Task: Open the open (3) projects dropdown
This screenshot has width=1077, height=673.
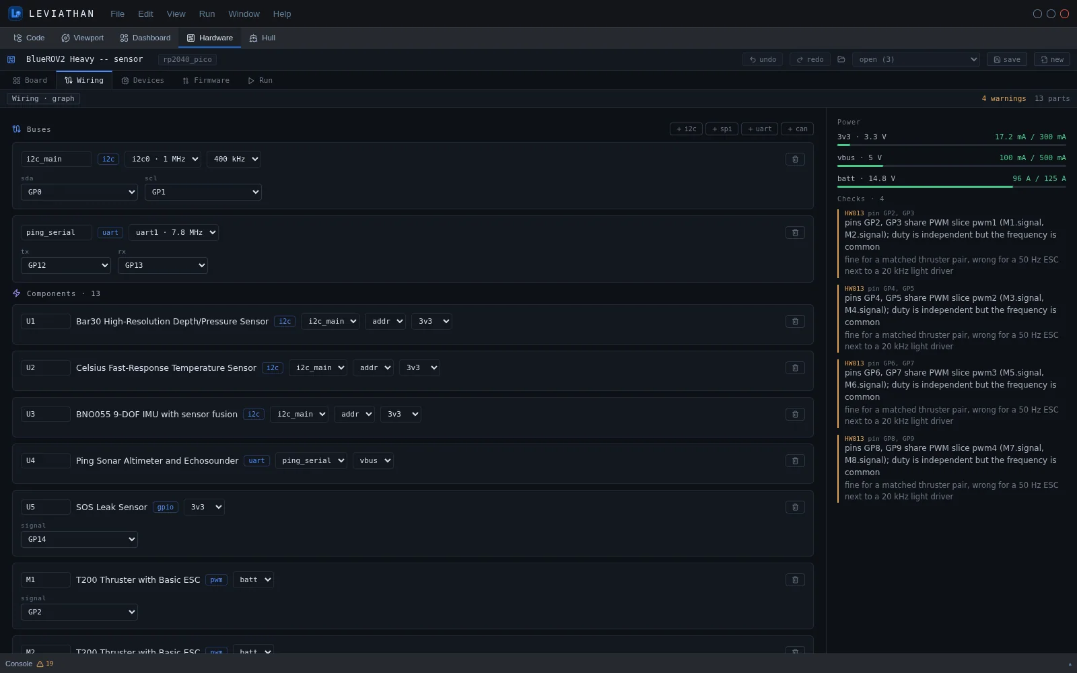Action: point(916,59)
